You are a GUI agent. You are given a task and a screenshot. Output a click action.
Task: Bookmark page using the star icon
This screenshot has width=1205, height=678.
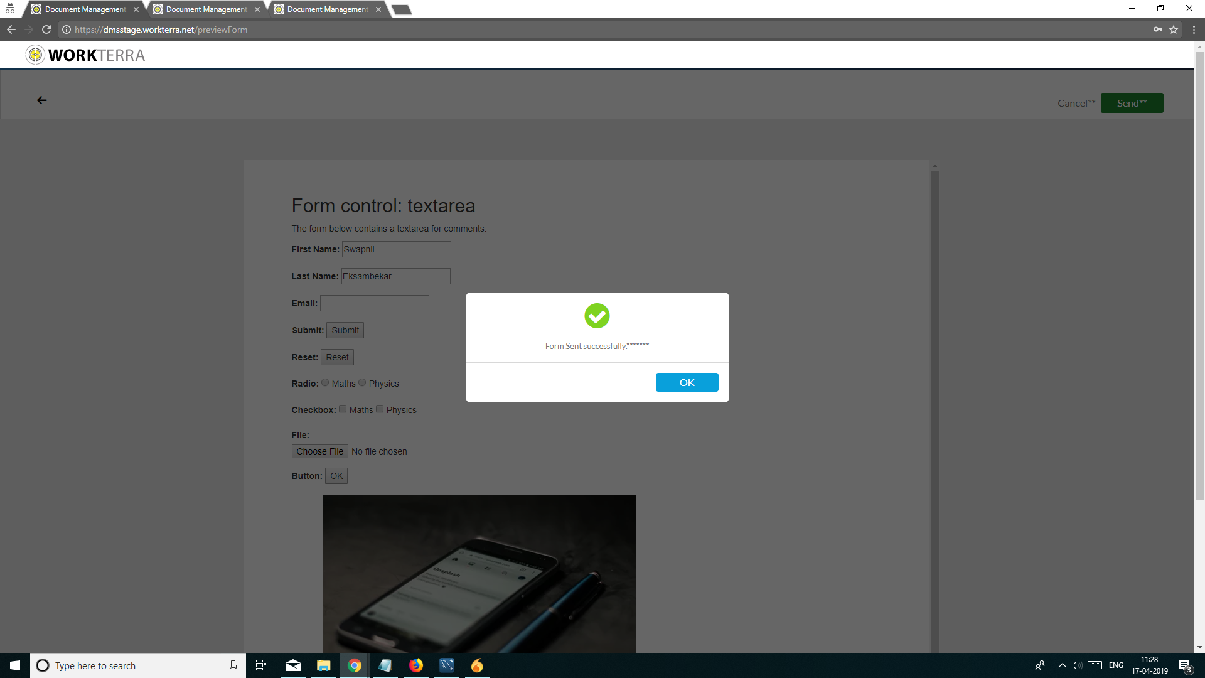click(x=1174, y=30)
